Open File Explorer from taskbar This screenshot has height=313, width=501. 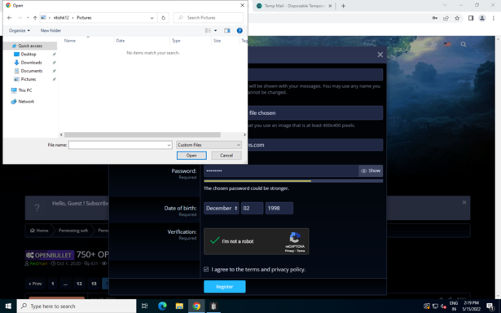click(x=179, y=306)
